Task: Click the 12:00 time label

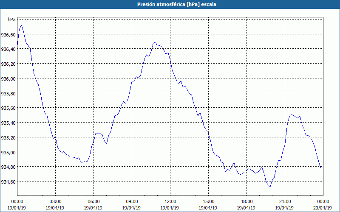Action: click(x=170, y=202)
